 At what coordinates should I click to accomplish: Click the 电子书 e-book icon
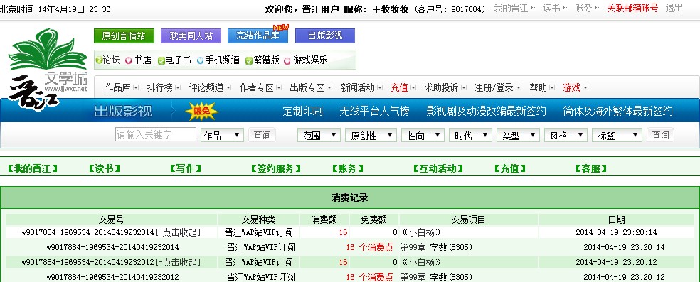[161, 60]
